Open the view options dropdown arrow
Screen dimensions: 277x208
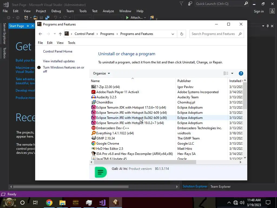(232, 73)
